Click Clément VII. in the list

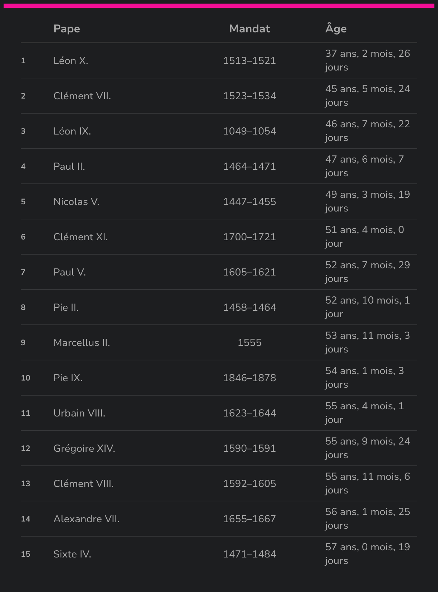[x=82, y=96]
